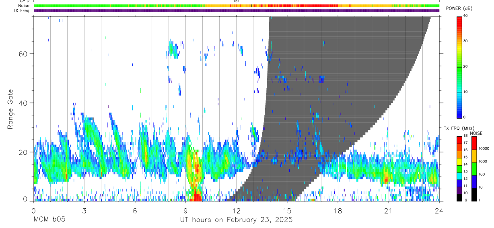This screenshot has height=228, width=494.
Task: Click the 18 label on TX FRQ scale
Action: click(465, 136)
